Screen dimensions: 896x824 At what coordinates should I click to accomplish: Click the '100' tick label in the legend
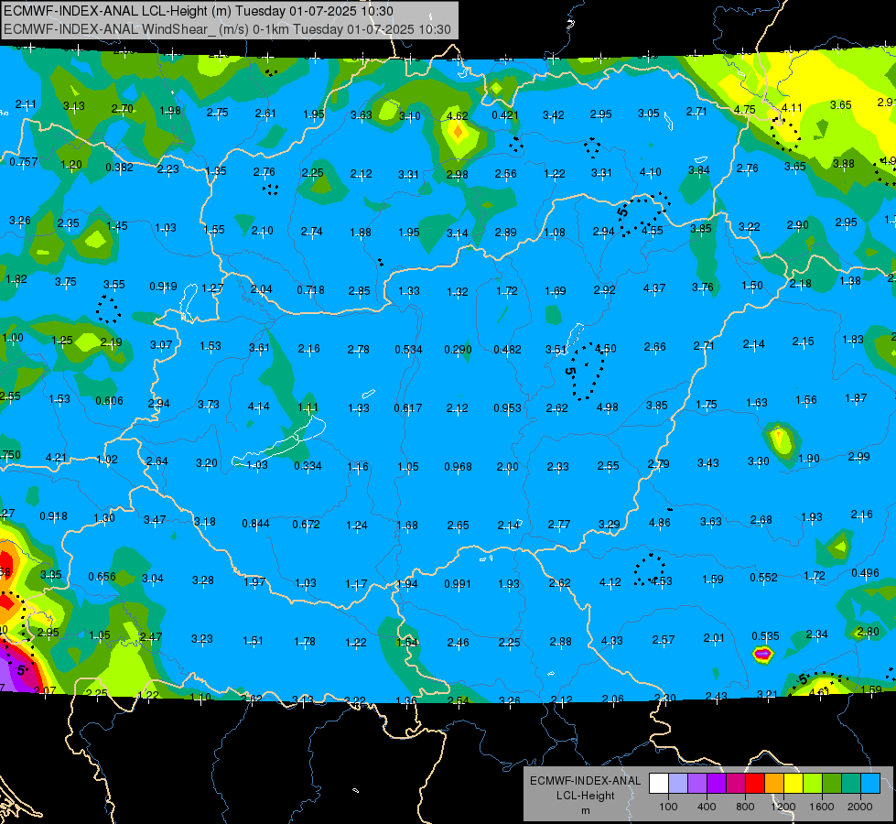668,807
